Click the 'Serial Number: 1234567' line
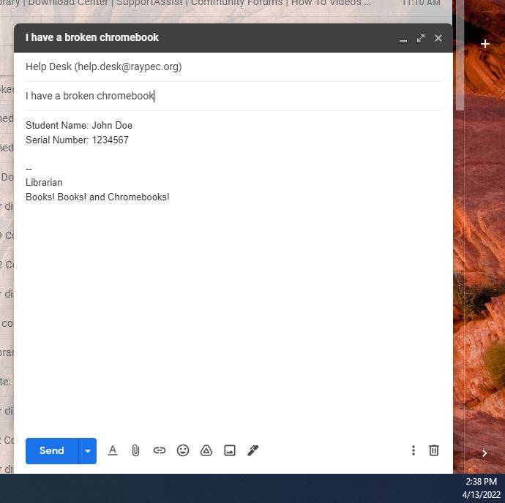 click(77, 140)
